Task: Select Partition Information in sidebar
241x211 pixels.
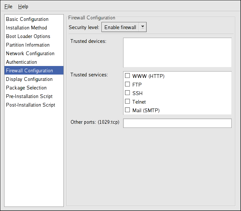Action: tap(27, 45)
